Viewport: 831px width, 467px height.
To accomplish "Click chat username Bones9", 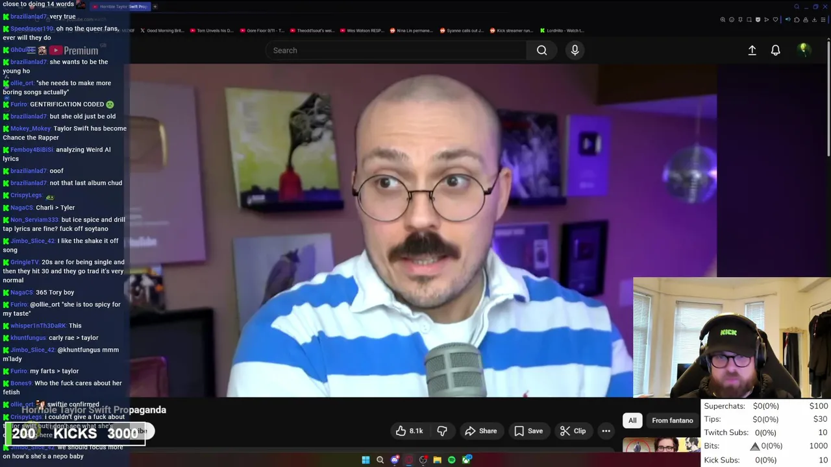I will tap(21, 383).
